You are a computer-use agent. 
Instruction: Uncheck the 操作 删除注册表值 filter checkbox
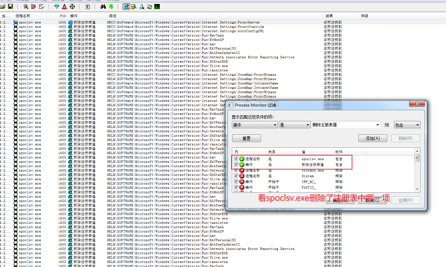click(236, 164)
